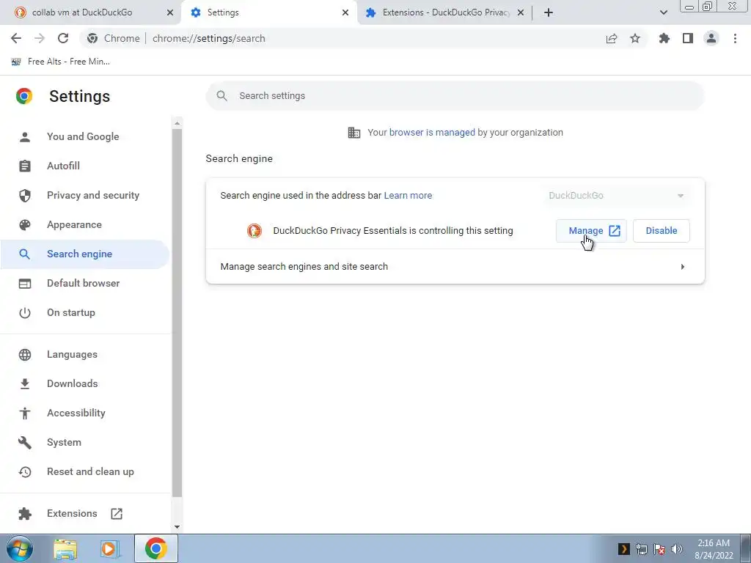
Task: Share this page via the share icon
Action: point(612,38)
